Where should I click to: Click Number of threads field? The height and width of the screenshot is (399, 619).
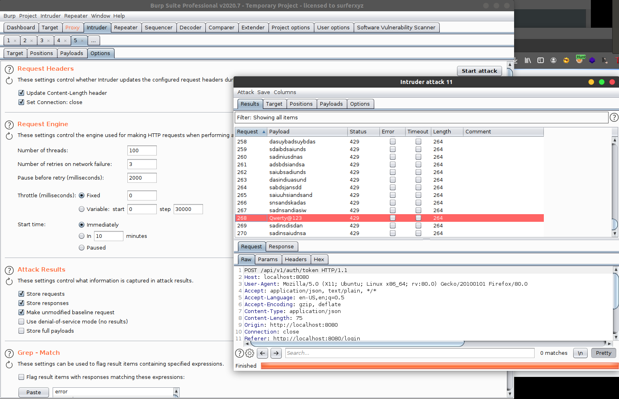[x=142, y=150]
